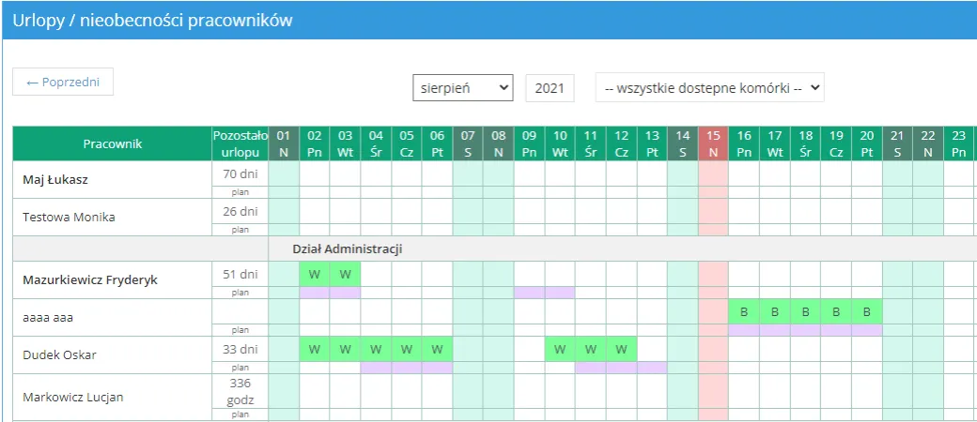Expand the wszystkie dostepne komórki dropdown
The width and height of the screenshot is (977, 422).
tap(709, 88)
